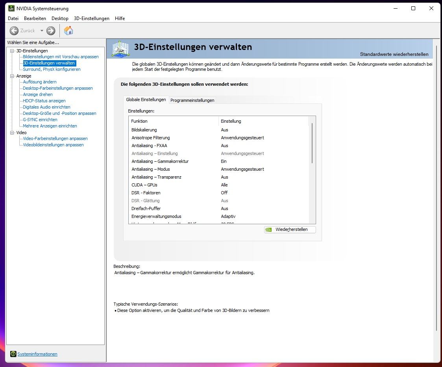The height and width of the screenshot is (367, 442).
Task: Go to the home page icon
Action: [68, 30]
